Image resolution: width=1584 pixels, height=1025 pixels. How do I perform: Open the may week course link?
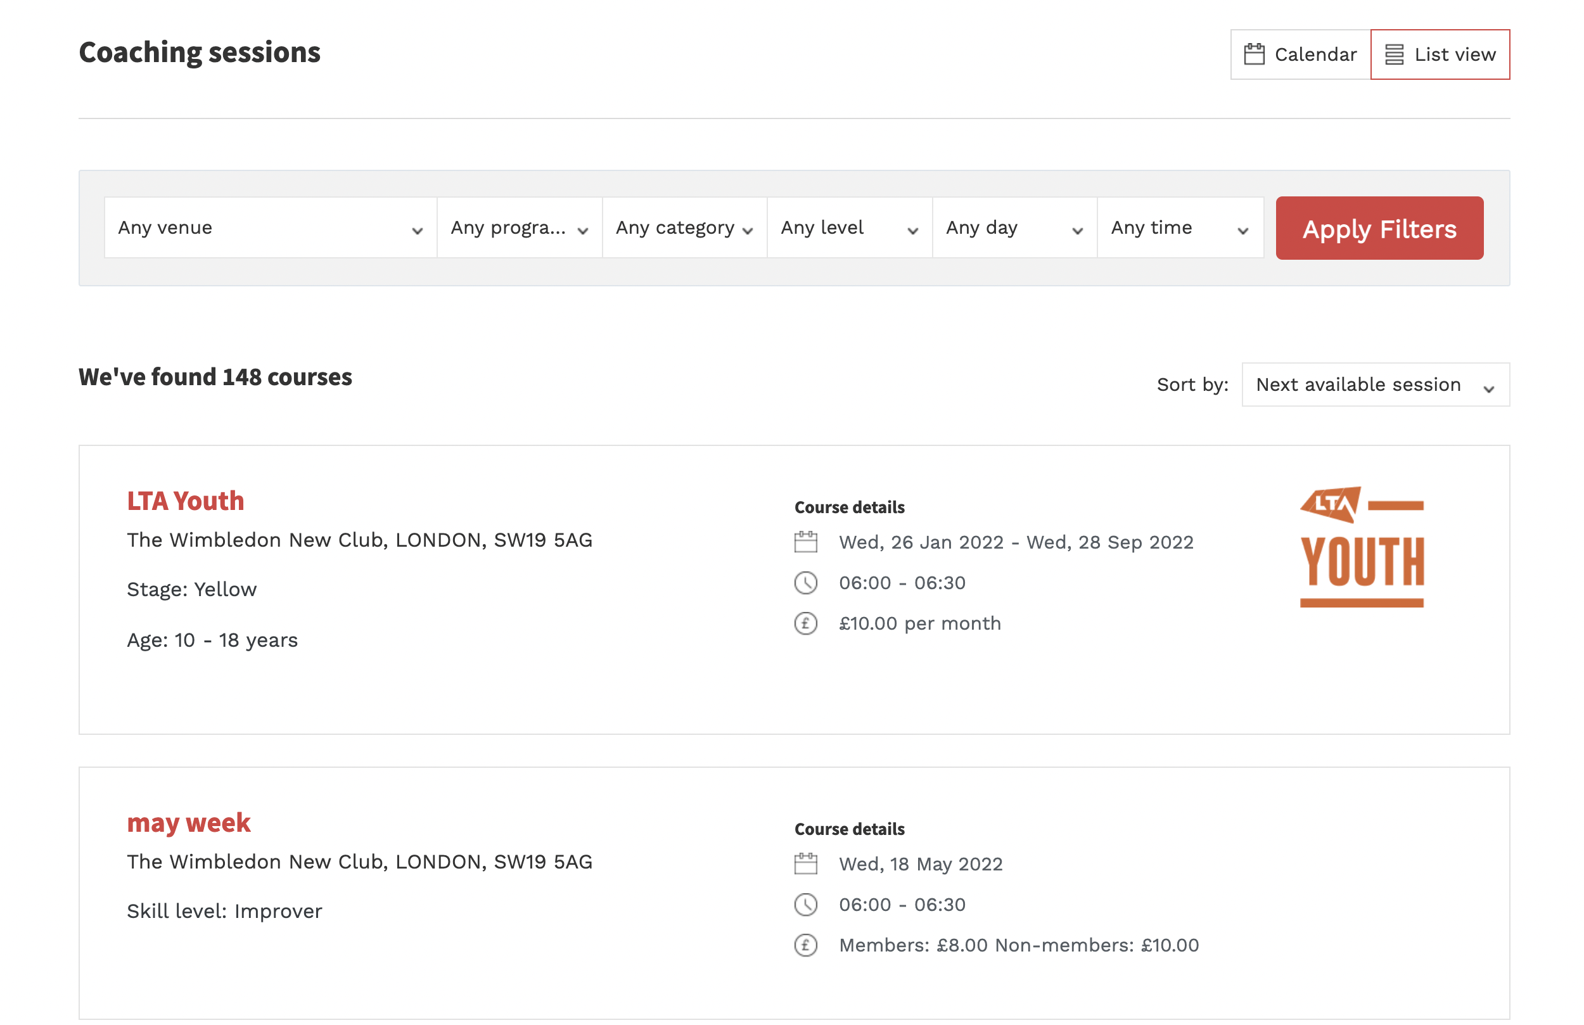pos(189,823)
